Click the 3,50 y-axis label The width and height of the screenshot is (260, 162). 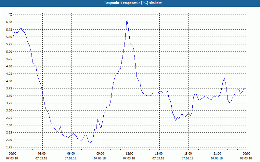tap(9, 96)
